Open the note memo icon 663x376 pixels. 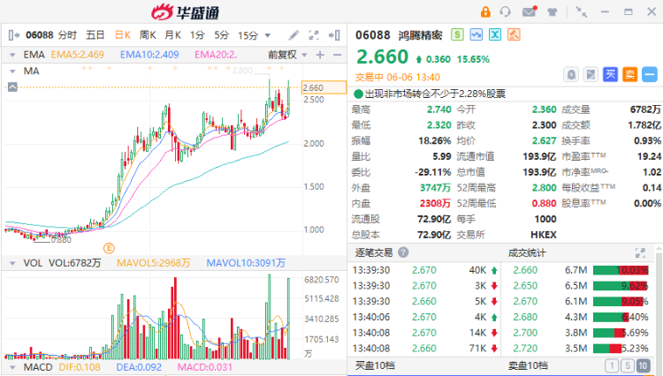tap(591, 75)
